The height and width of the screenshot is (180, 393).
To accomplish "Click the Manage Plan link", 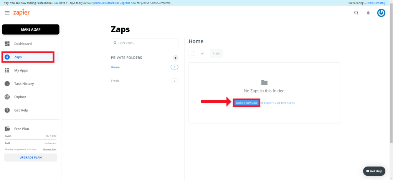I will pyautogui.click(x=50, y=149).
